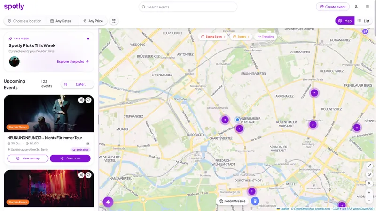Click the Starts in 2 hours badge

pos(18,127)
